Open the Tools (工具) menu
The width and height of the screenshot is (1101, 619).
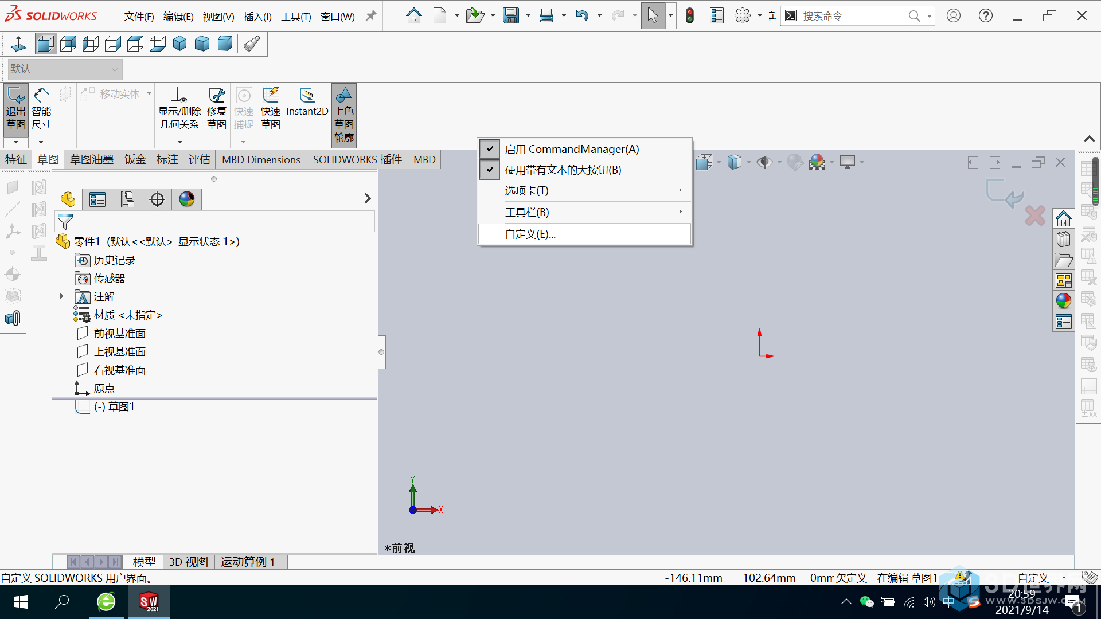pyautogui.click(x=296, y=17)
